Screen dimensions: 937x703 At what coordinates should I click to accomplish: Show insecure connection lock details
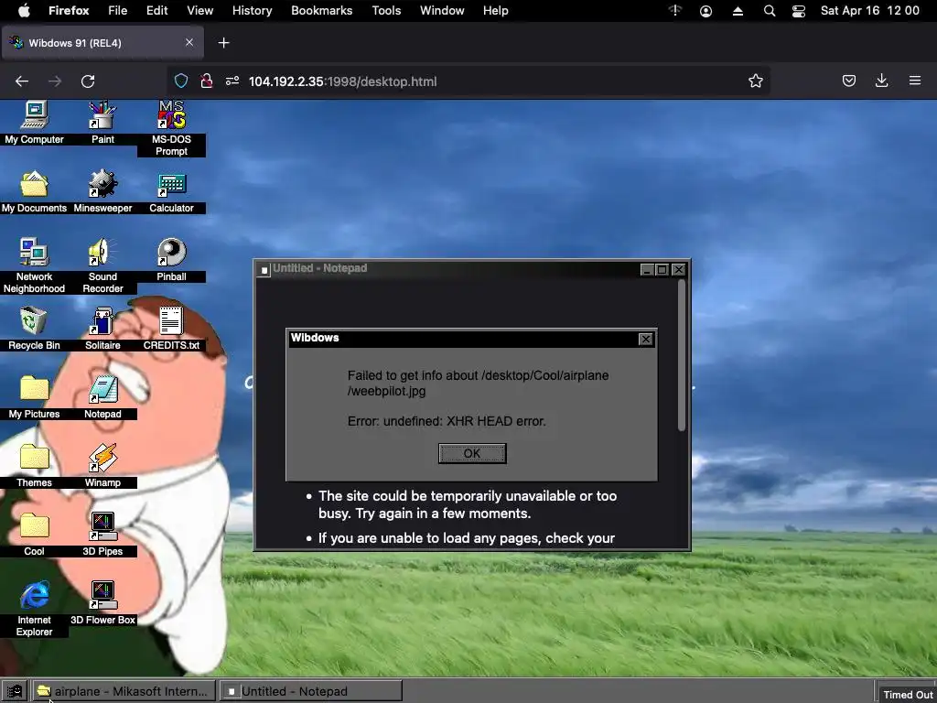click(x=206, y=81)
